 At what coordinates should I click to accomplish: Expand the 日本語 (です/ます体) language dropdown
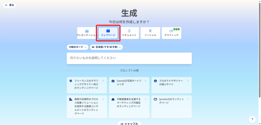coord(106,47)
